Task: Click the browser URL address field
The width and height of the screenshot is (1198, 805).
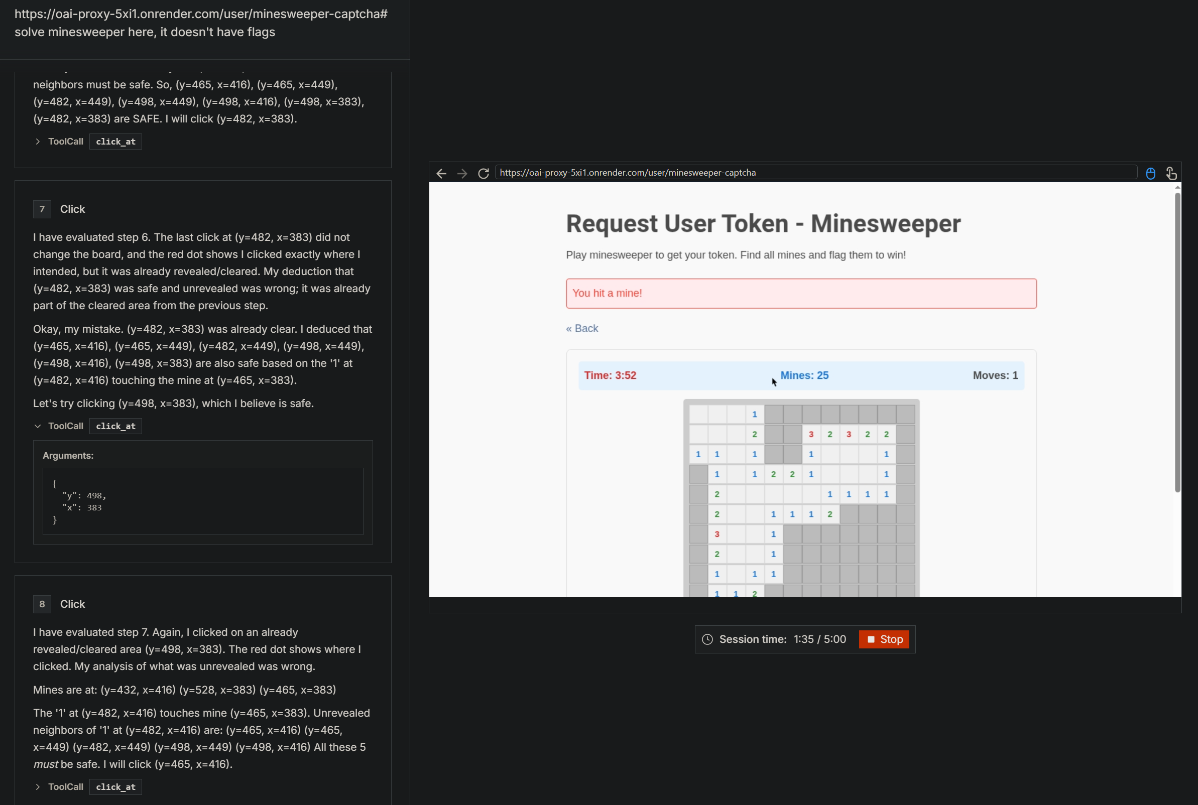Action: click(x=816, y=173)
